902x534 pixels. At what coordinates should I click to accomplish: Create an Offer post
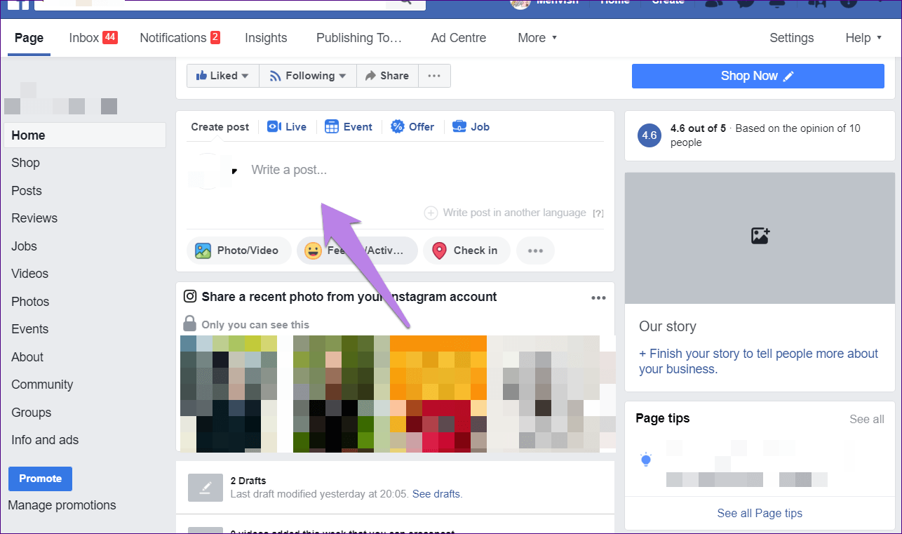pyautogui.click(x=412, y=127)
